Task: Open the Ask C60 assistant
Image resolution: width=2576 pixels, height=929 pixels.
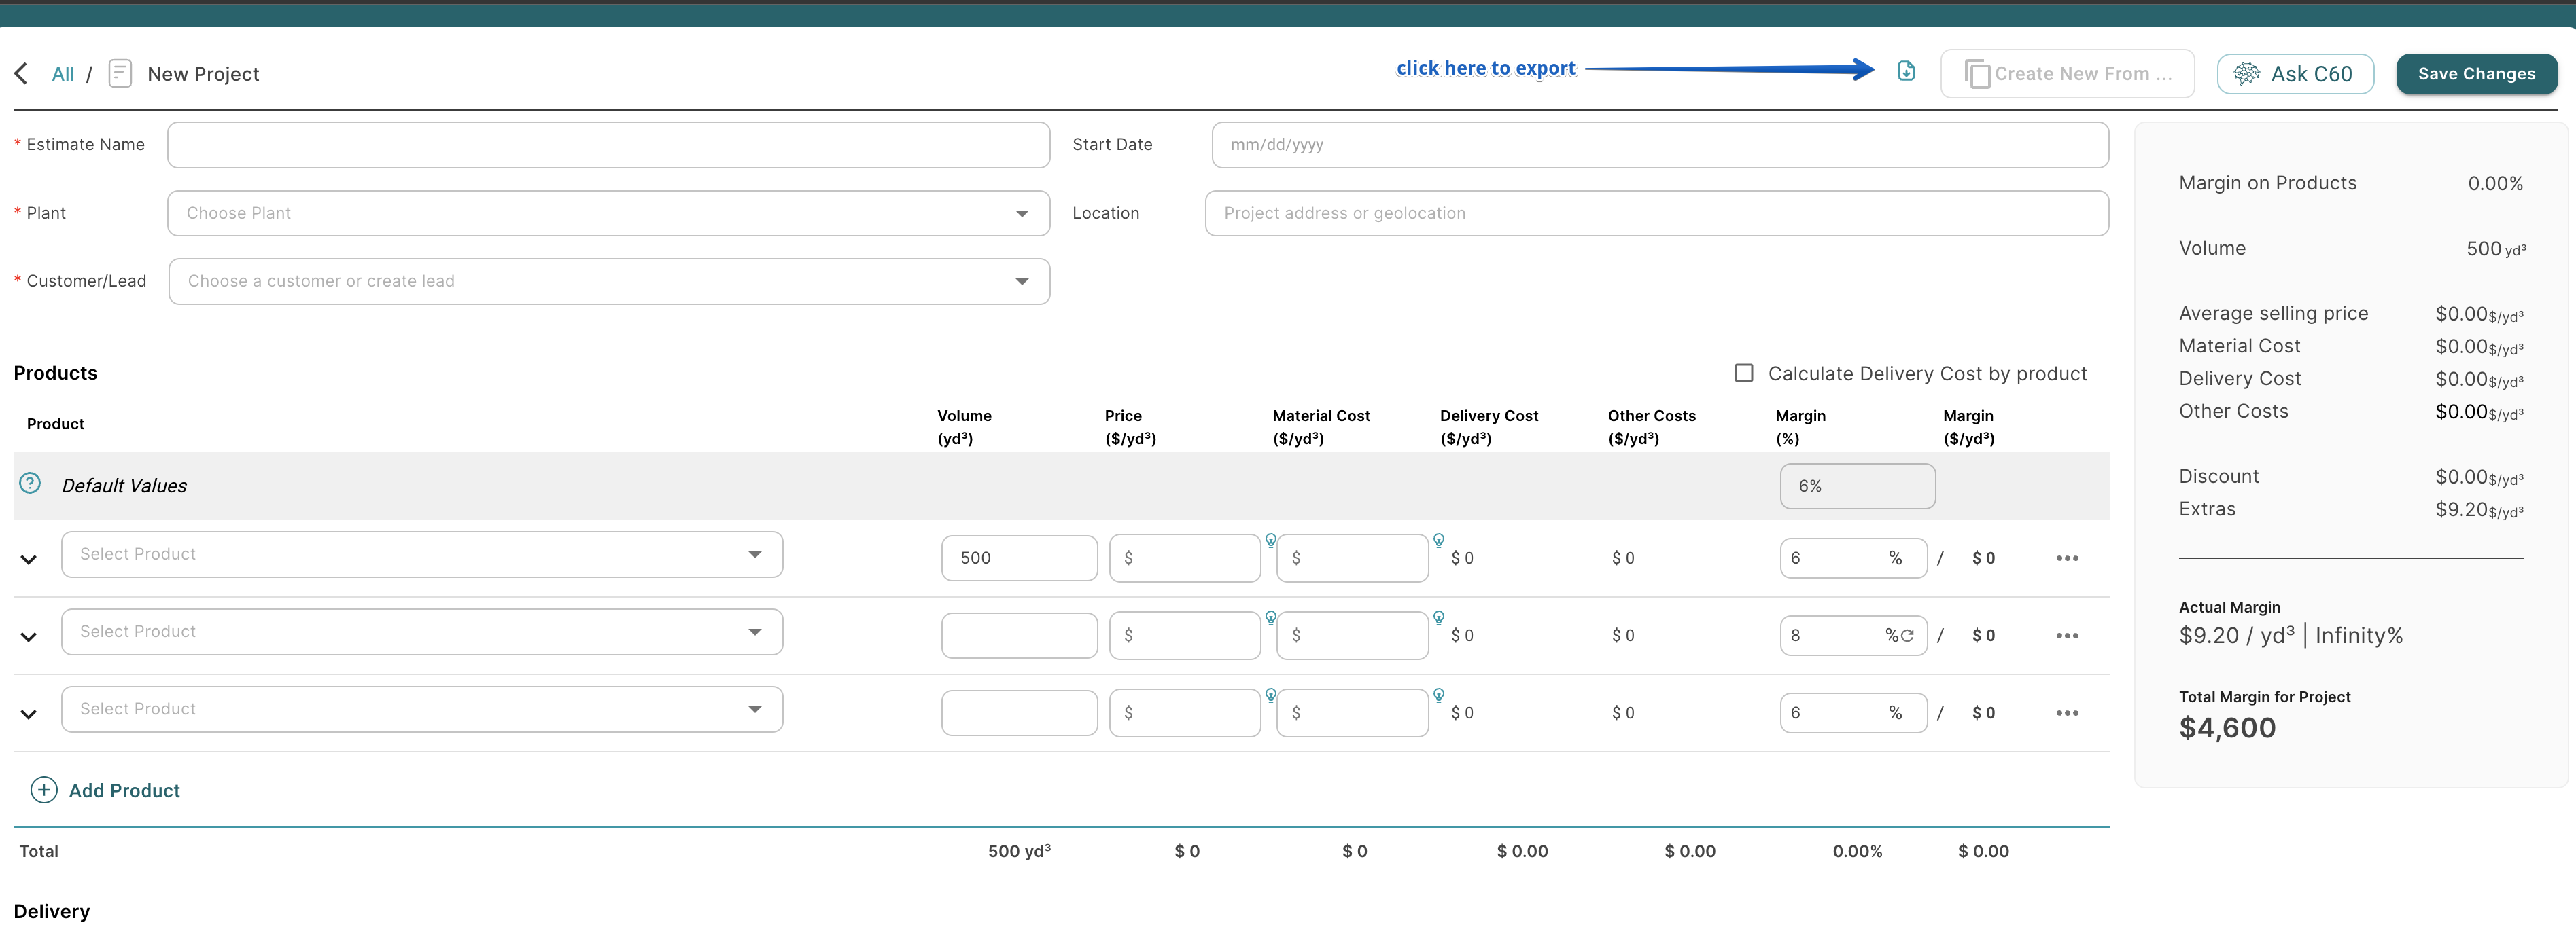Action: click(x=2295, y=74)
